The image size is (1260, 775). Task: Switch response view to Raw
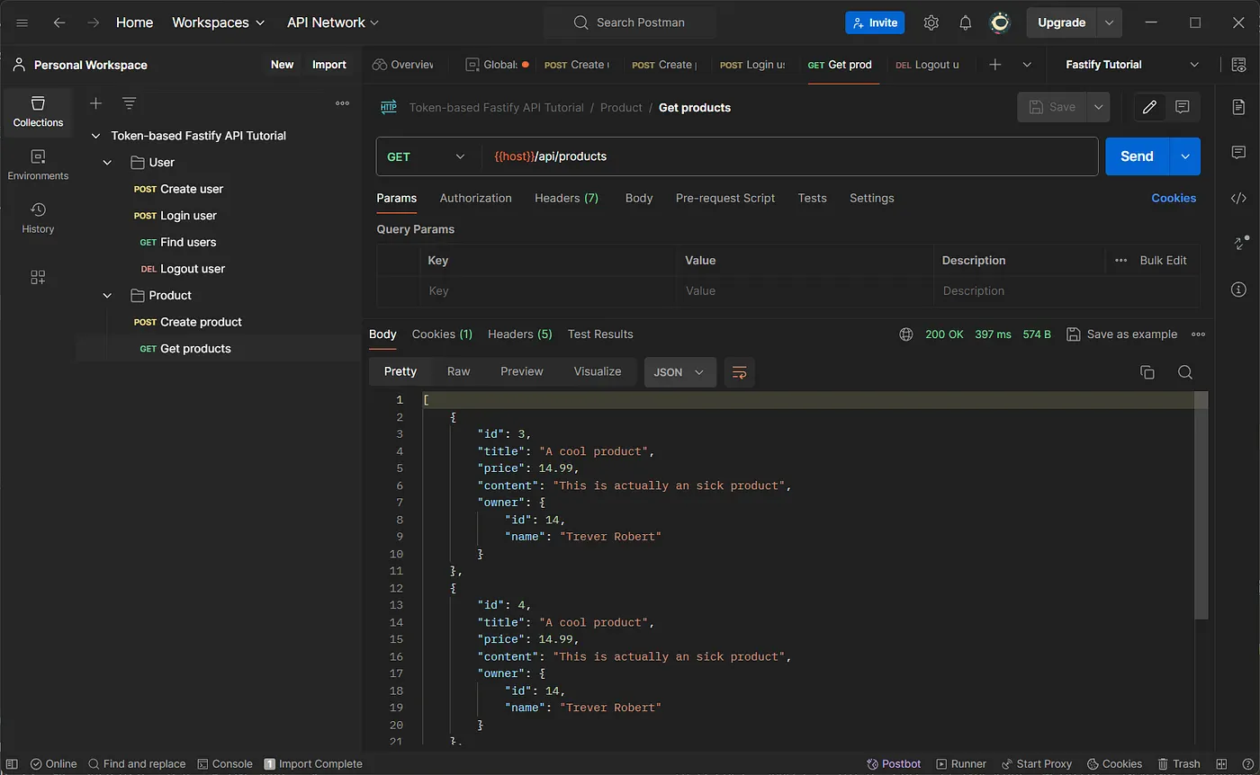tap(459, 371)
